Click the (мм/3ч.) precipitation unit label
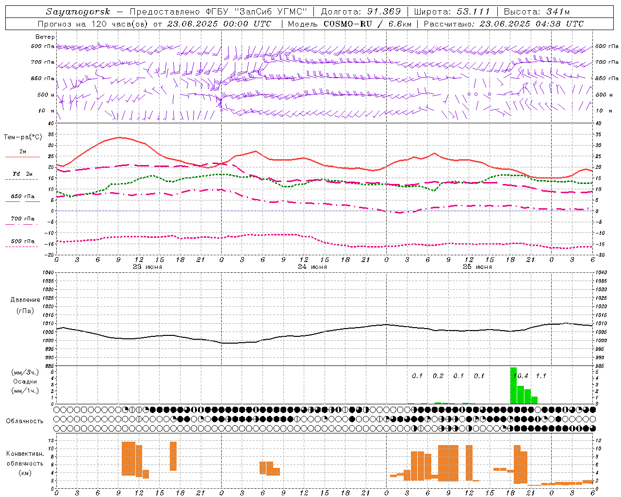 pos(25,373)
